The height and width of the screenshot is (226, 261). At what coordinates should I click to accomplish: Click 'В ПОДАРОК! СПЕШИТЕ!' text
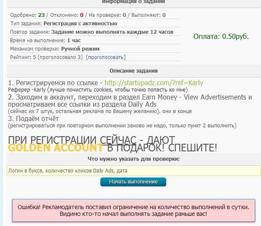click(x=162, y=148)
